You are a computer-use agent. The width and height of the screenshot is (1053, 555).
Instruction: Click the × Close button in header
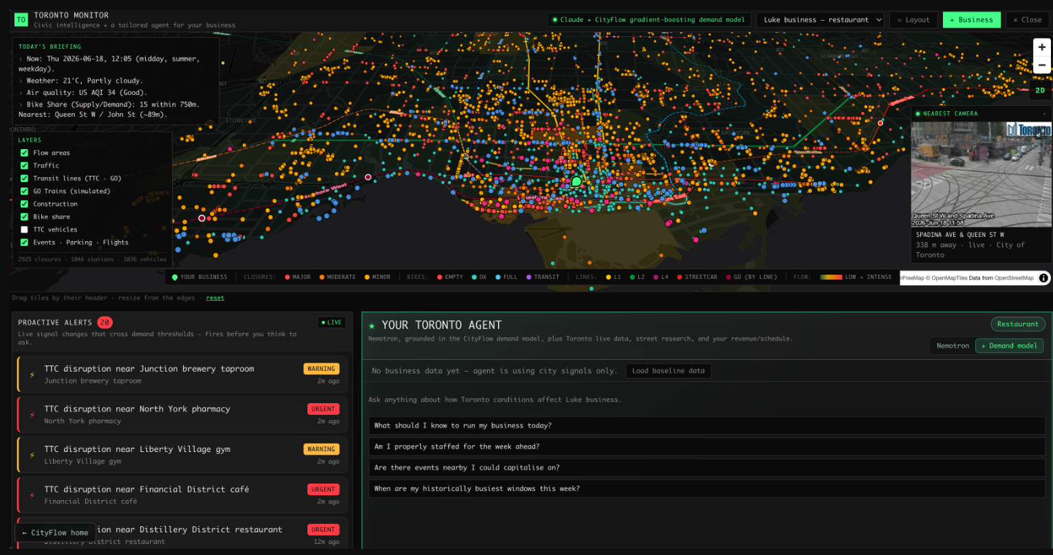click(x=1028, y=20)
